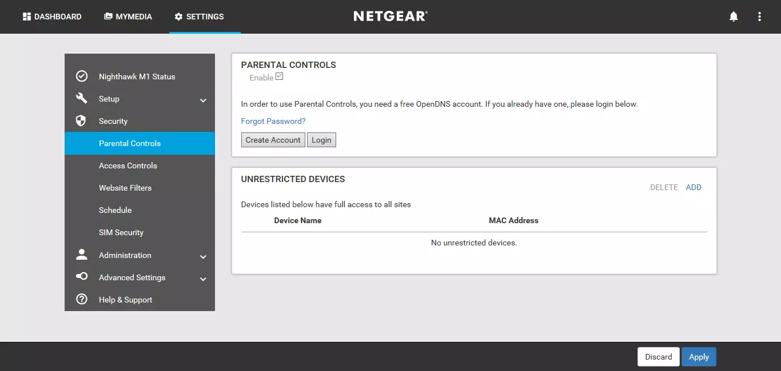
Task: Click the Device Name column header
Action: coord(298,220)
